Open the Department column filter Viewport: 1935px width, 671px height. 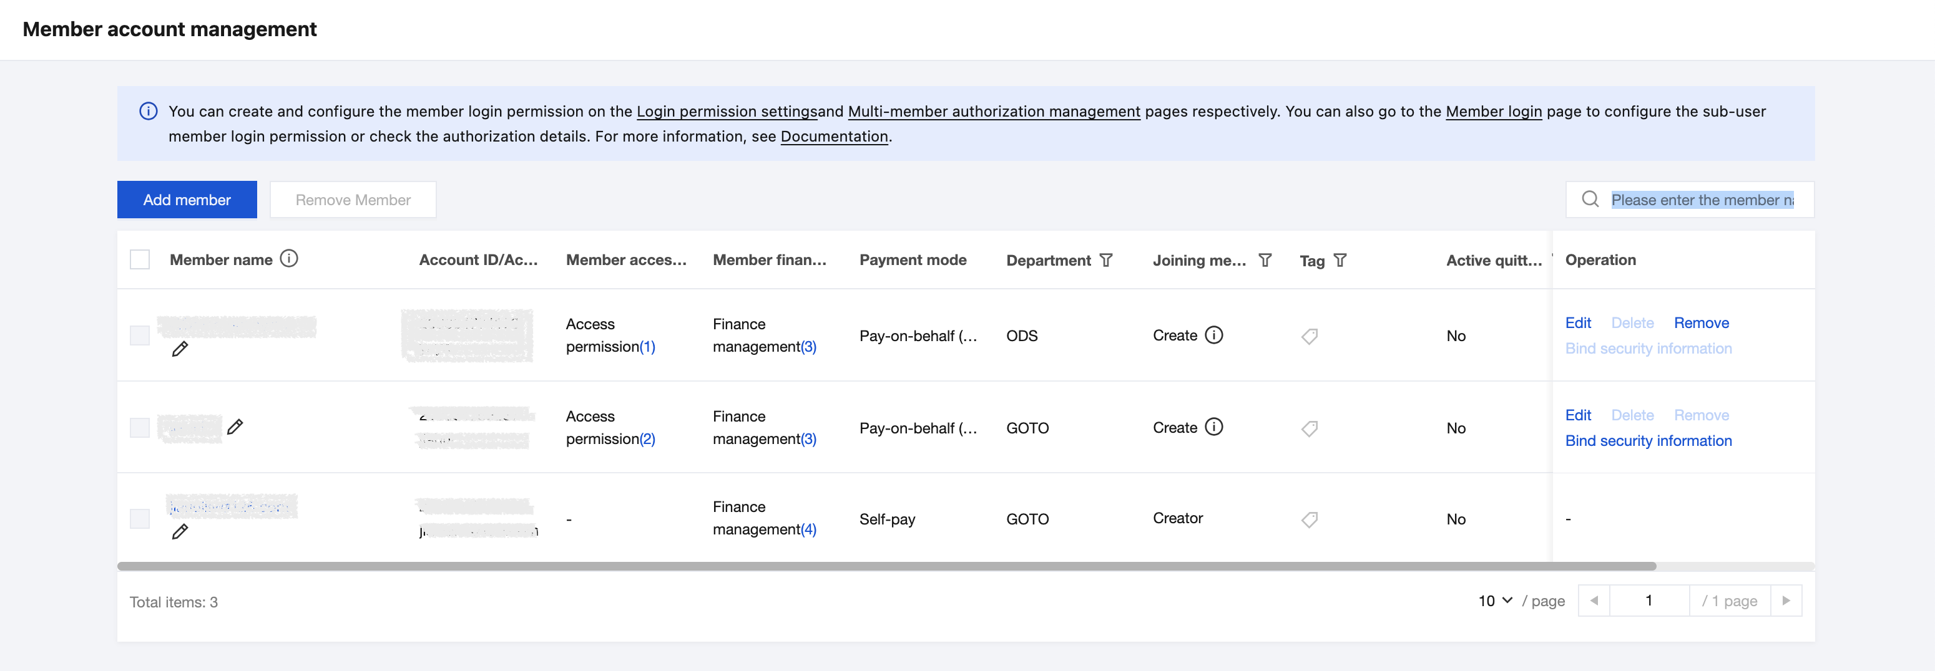[x=1105, y=261]
